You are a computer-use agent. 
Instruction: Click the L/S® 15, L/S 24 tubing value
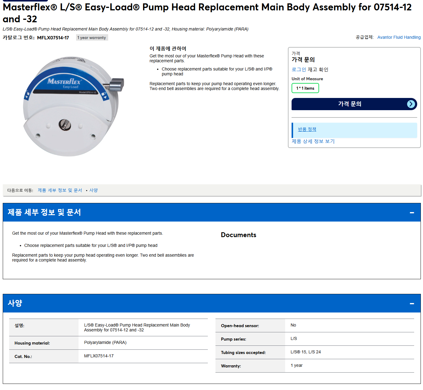point(306,352)
